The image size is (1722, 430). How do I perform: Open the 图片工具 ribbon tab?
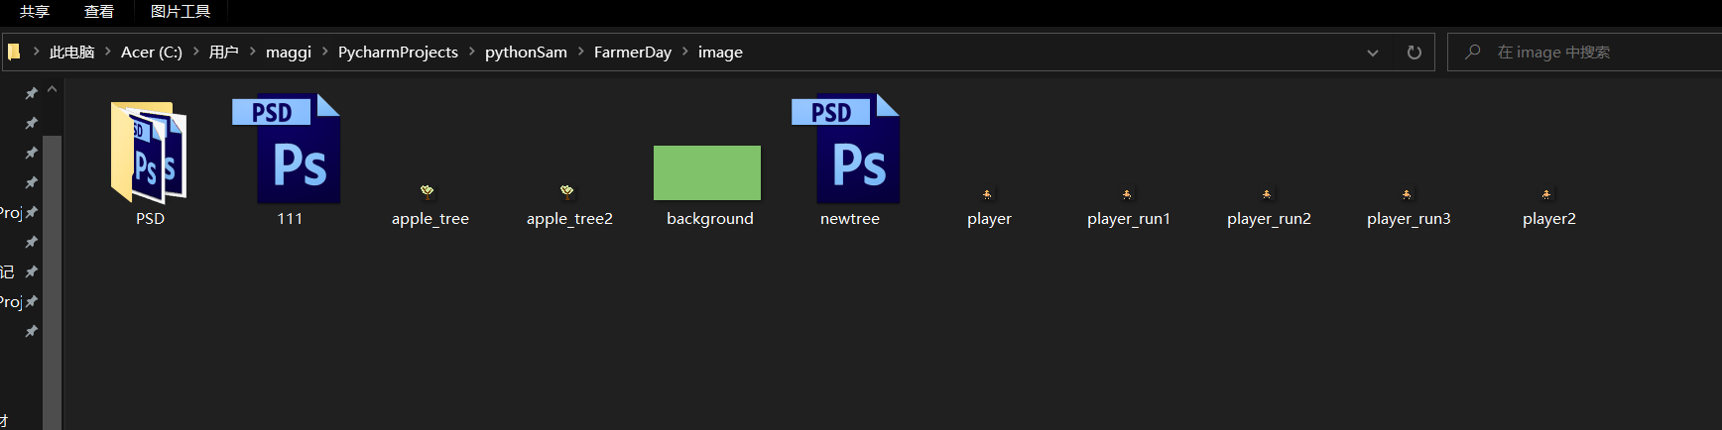[x=181, y=12]
